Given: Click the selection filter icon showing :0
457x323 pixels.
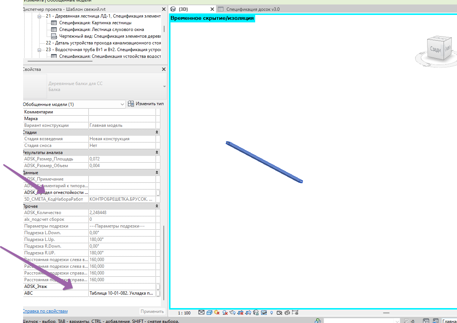Looking at the screenshot, I should coord(409,321).
